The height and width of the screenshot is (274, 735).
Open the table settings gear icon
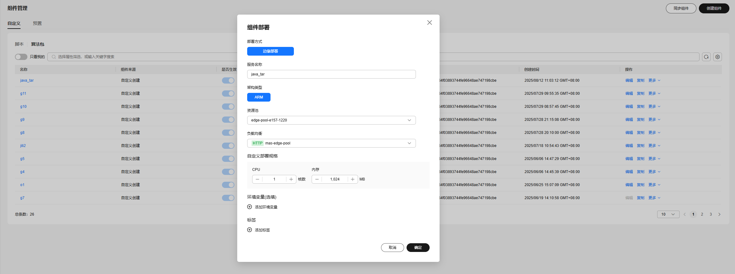(x=718, y=57)
